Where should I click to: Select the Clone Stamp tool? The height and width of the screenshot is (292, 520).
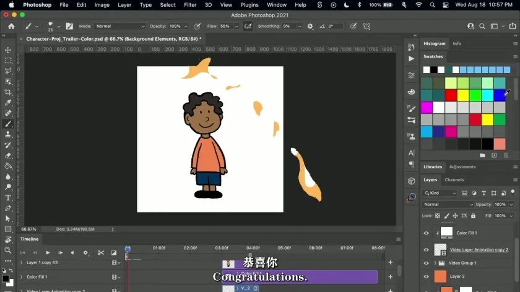(8, 134)
